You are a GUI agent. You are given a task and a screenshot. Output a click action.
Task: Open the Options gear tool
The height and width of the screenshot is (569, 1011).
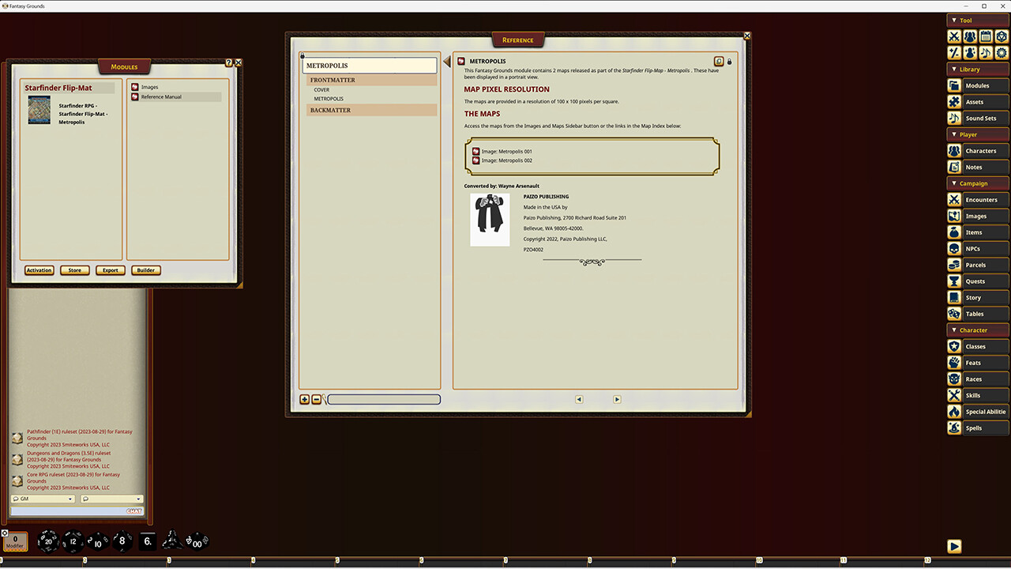point(1002,52)
